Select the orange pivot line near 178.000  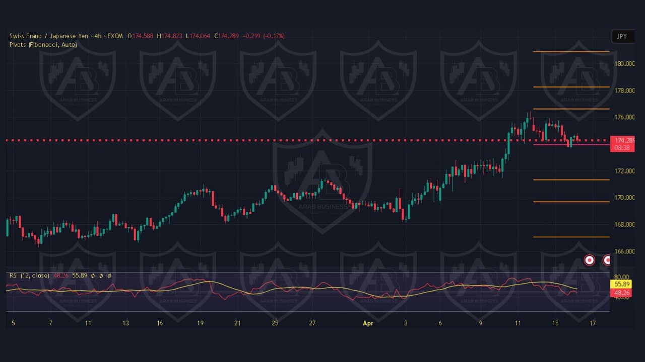click(571, 87)
